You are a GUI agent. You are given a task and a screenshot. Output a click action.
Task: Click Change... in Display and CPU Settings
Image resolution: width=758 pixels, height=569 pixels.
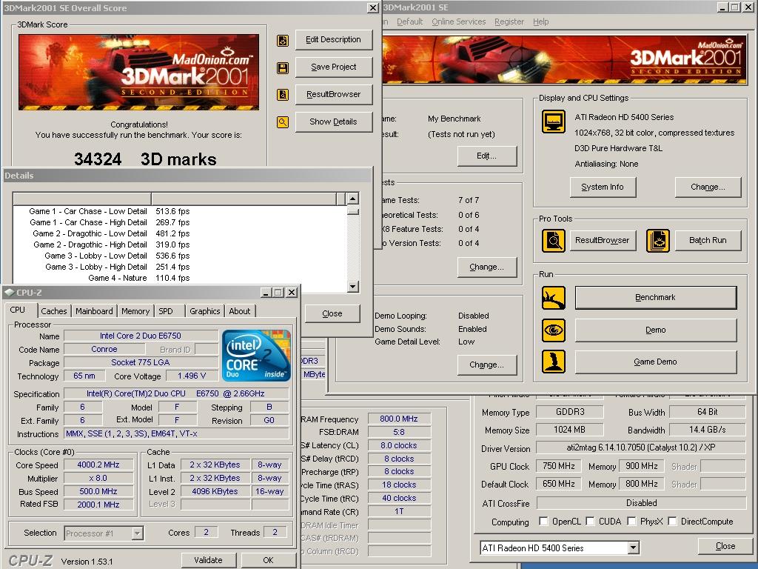(x=708, y=187)
